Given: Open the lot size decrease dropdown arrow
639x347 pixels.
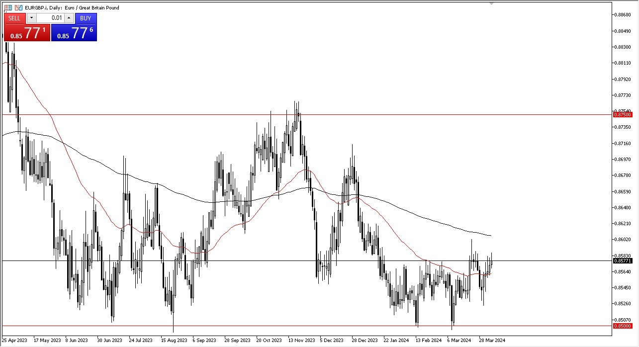Looking at the screenshot, I should click(x=31, y=18).
